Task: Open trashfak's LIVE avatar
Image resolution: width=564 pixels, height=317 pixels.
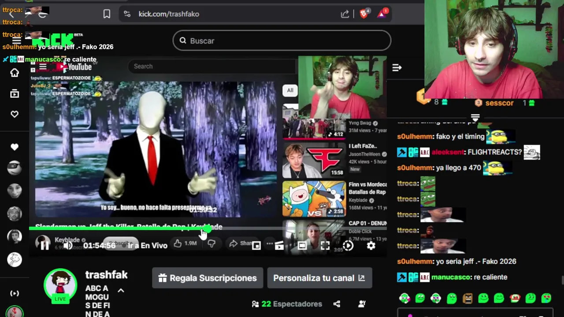Action: pyautogui.click(x=60, y=285)
